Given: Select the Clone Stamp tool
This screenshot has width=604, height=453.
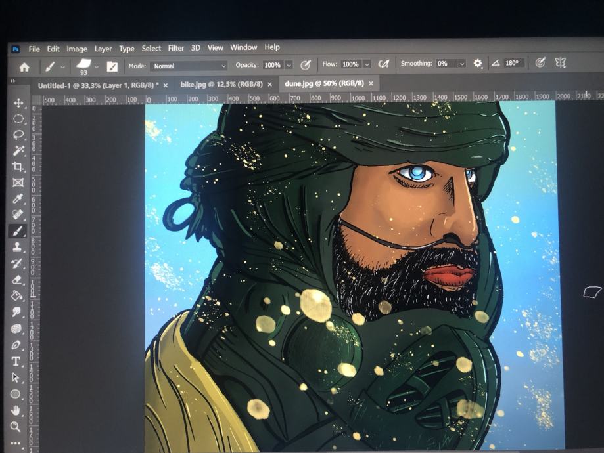Looking at the screenshot, I should pyautogui.click(x=17, y=247).
